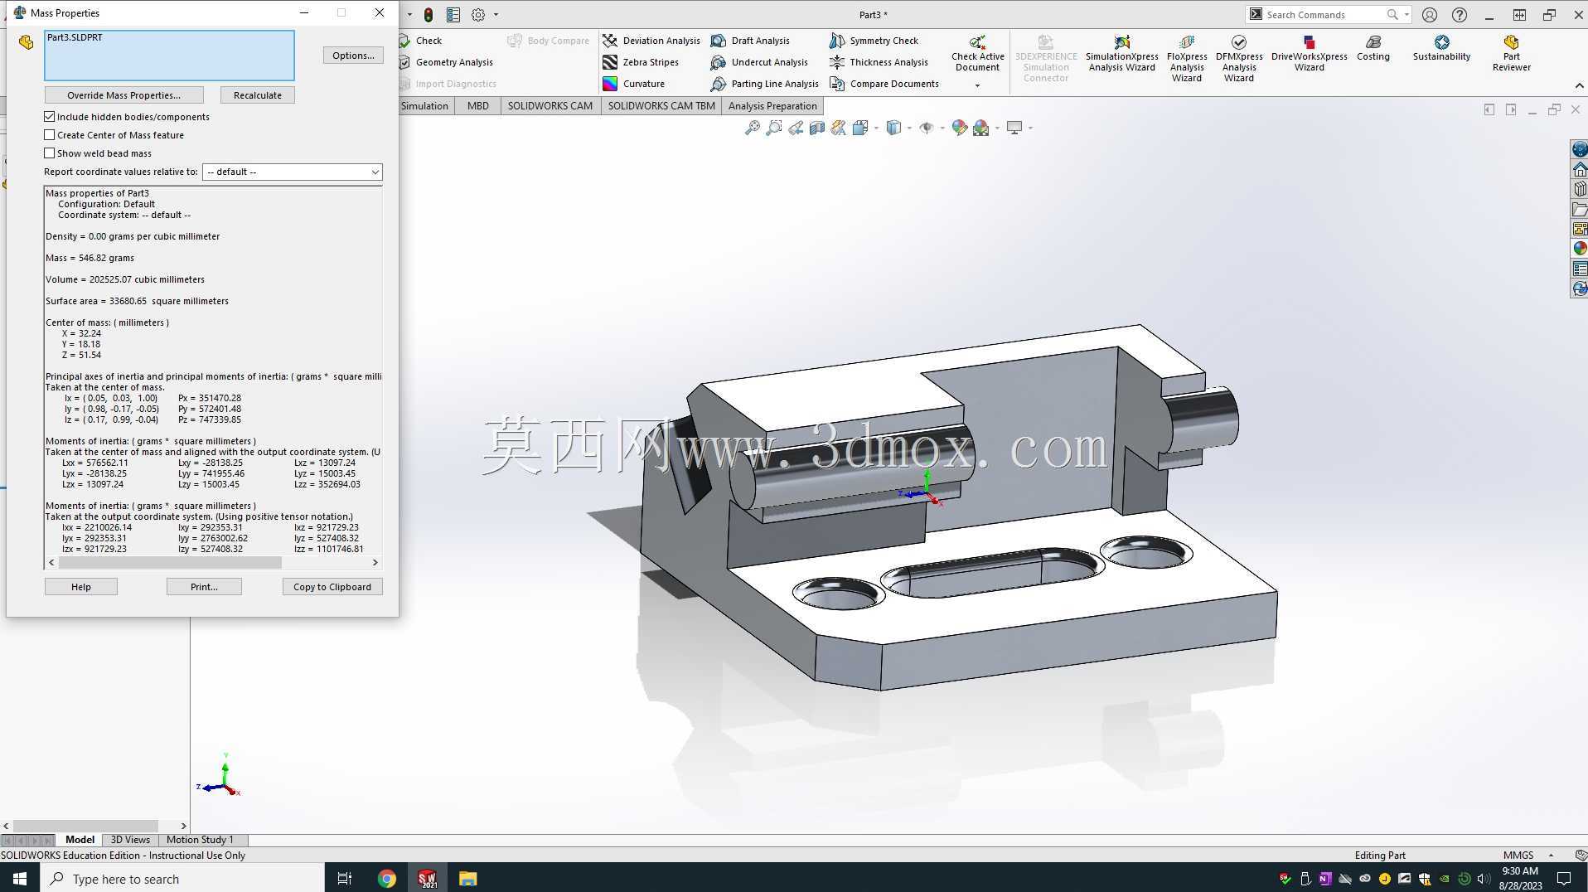Open Analysis Preparation tab
The width and height of the screenshot is (1588, 892).
[x=772, y=106]
